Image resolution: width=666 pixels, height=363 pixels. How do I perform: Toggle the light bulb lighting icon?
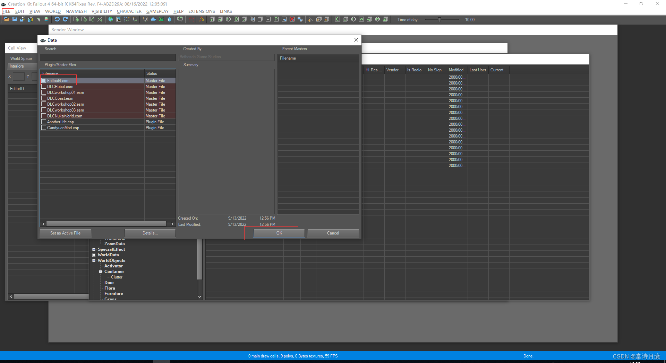coord(145,19)
